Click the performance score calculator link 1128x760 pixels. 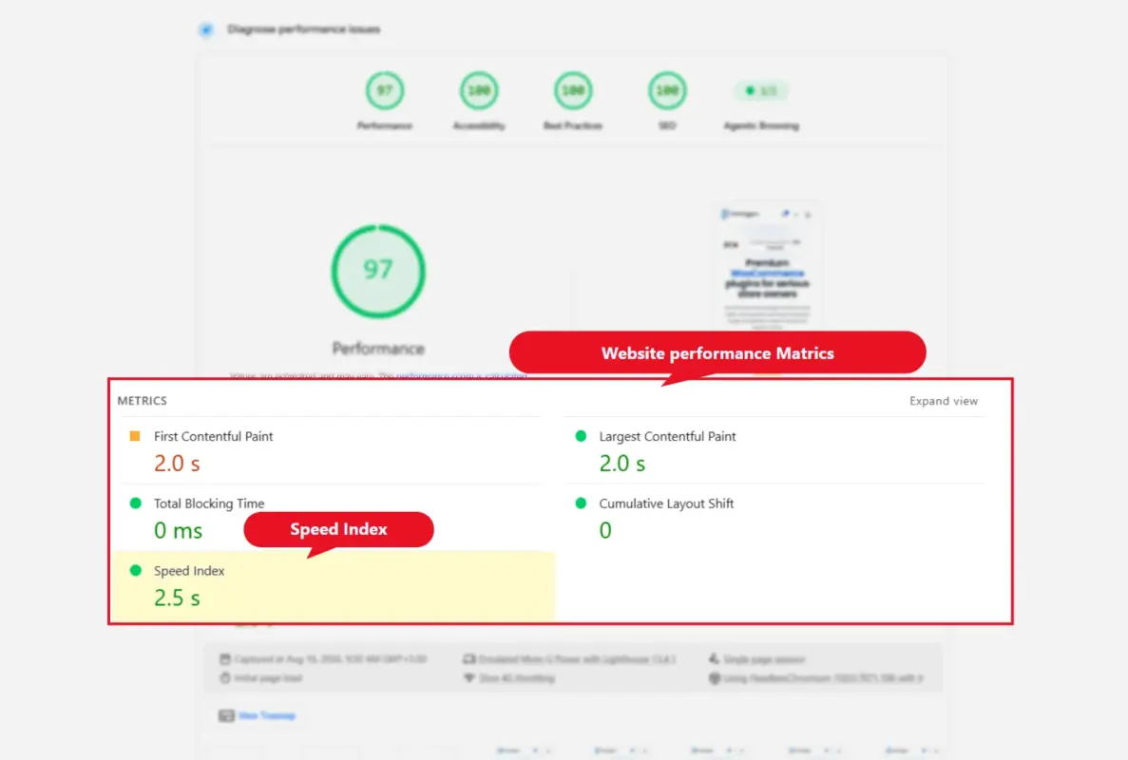[x=461, y=375]
